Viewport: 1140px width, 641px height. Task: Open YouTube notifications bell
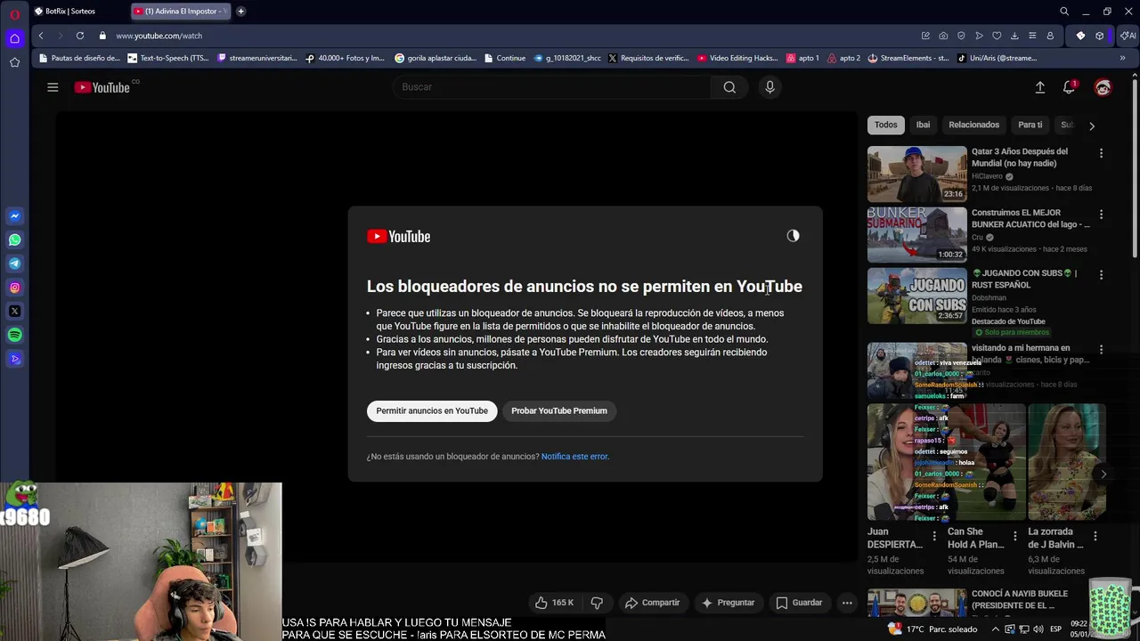pyautogui.click(x=1069, y=87)
